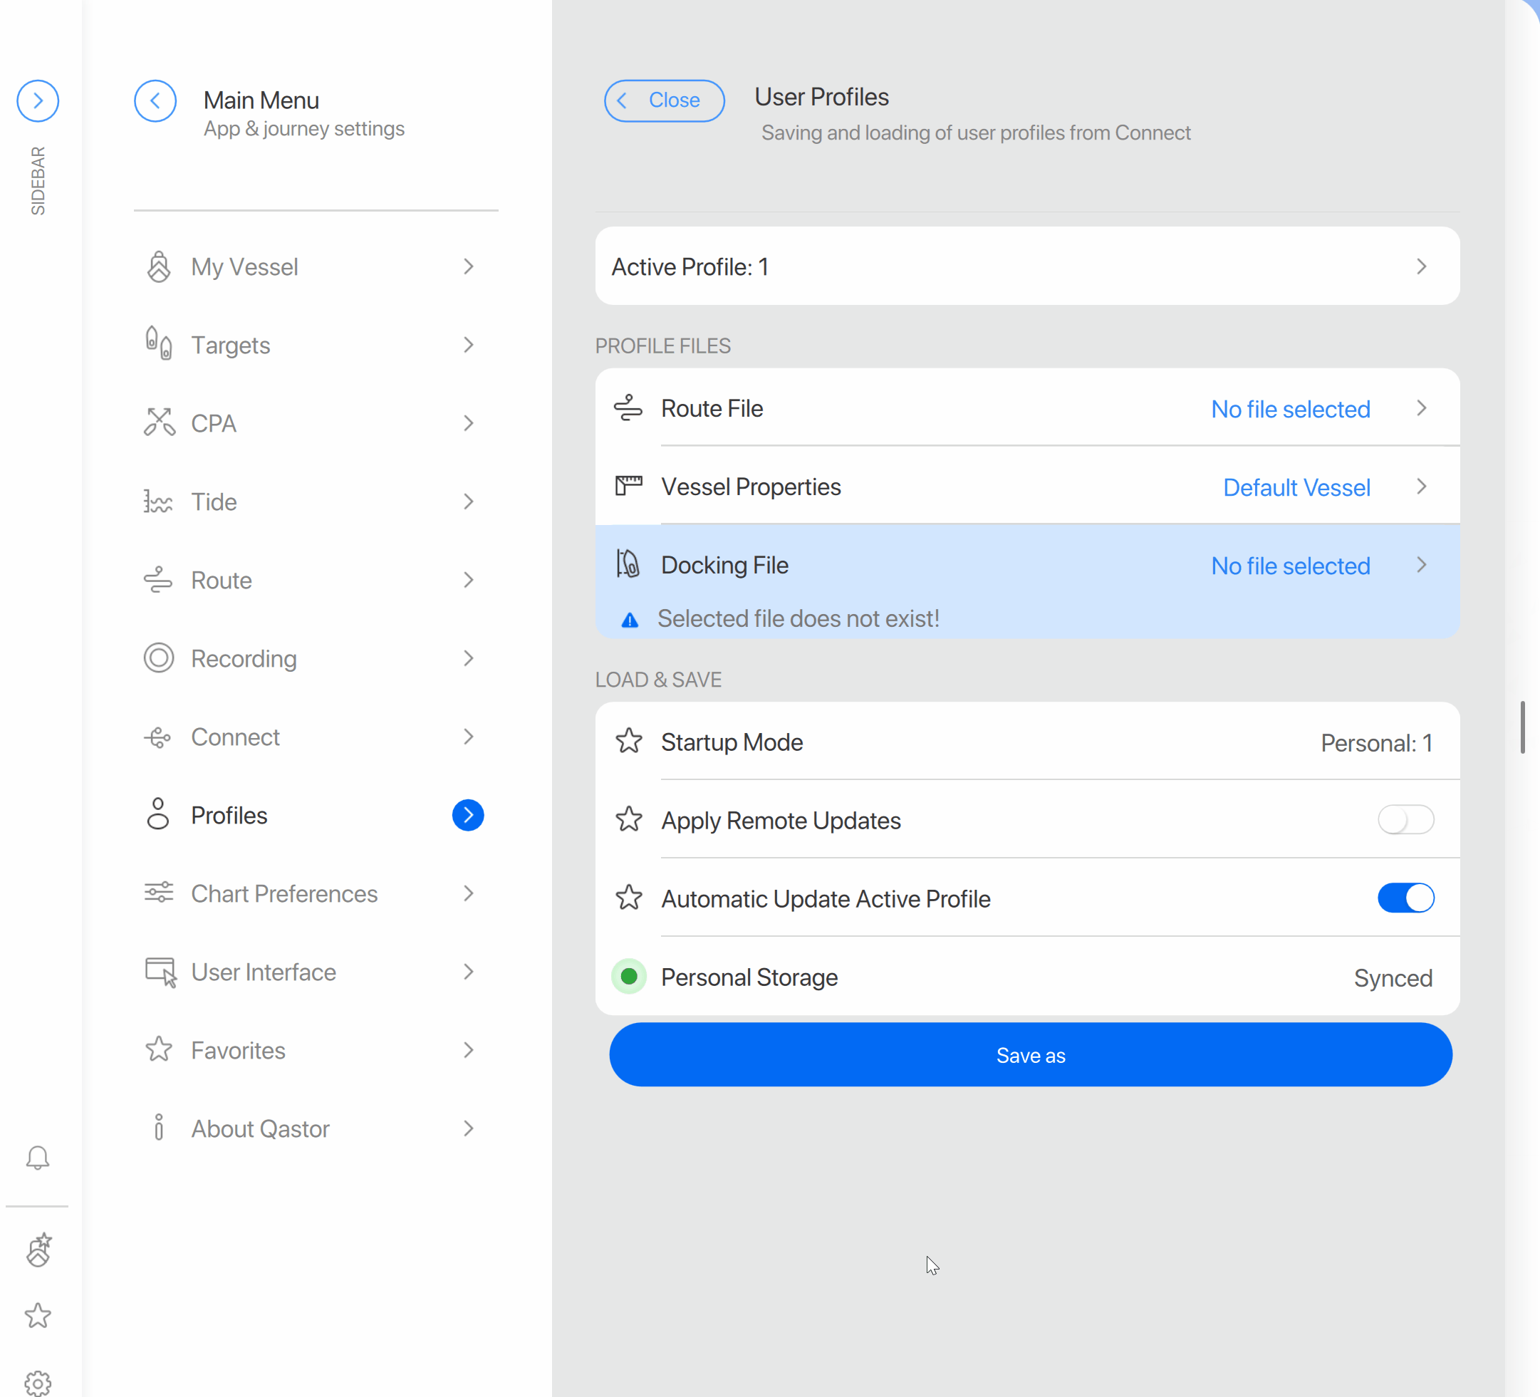Click the Close button

click(664, 100)
